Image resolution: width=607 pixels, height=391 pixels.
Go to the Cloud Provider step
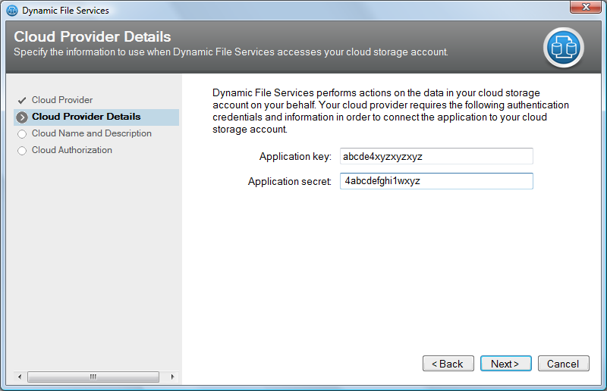pyautogui.click(x=62, y=100)
